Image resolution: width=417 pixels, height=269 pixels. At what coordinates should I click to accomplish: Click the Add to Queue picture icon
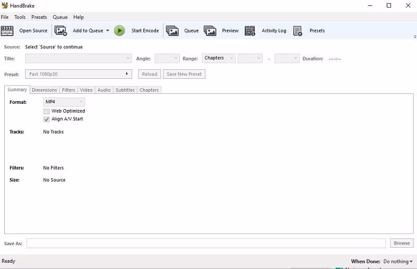click(60, 31)
